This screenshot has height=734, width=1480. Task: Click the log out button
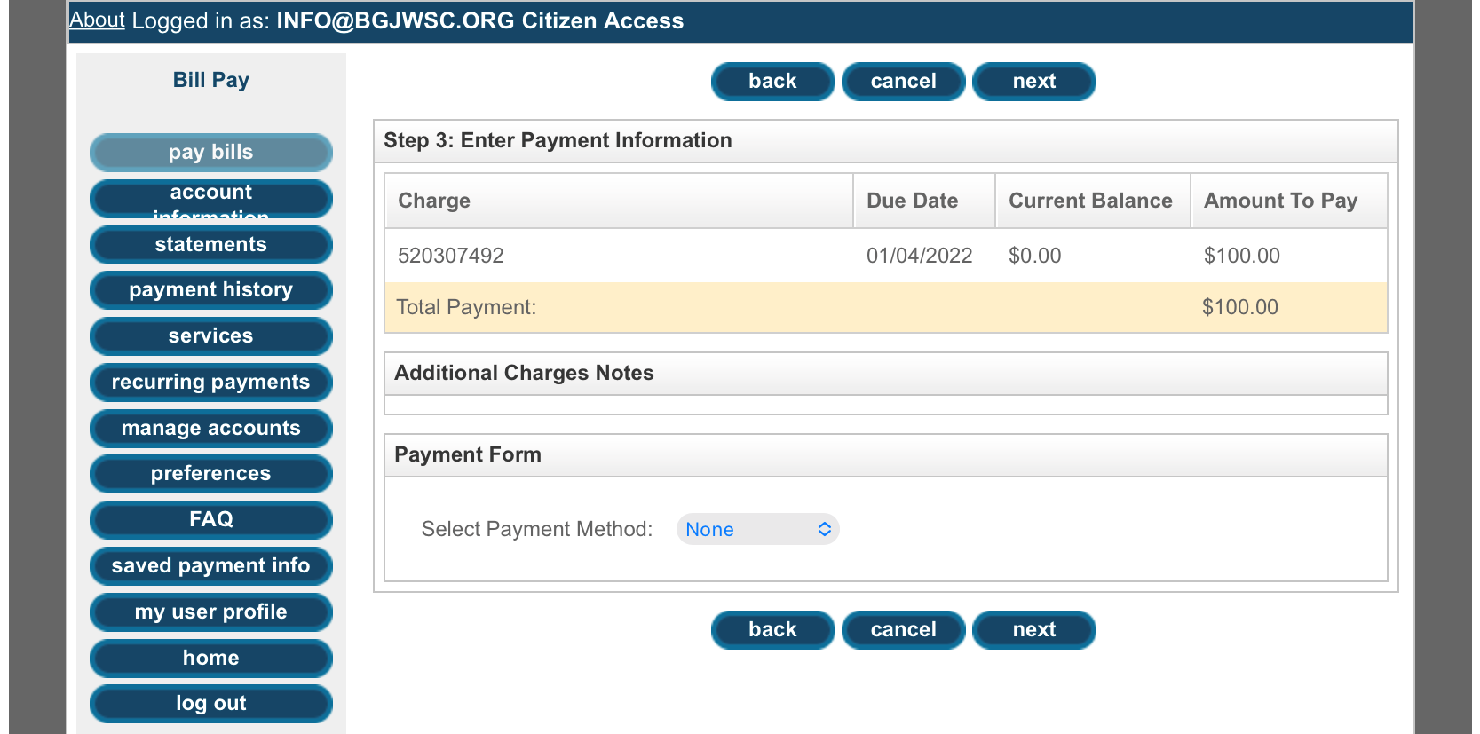[x=211, y=704]
